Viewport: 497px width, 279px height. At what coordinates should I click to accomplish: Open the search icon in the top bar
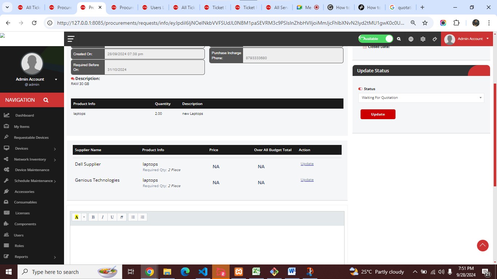click(398, 39)
